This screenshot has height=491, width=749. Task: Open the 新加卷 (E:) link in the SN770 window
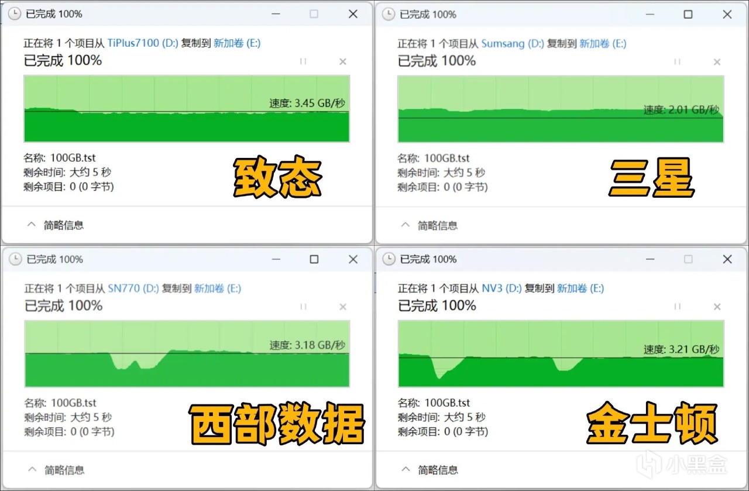tap(218, 288)
